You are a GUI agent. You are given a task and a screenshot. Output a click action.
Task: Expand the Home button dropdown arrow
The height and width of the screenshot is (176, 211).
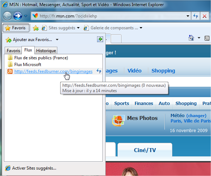(x=199, y=38)
